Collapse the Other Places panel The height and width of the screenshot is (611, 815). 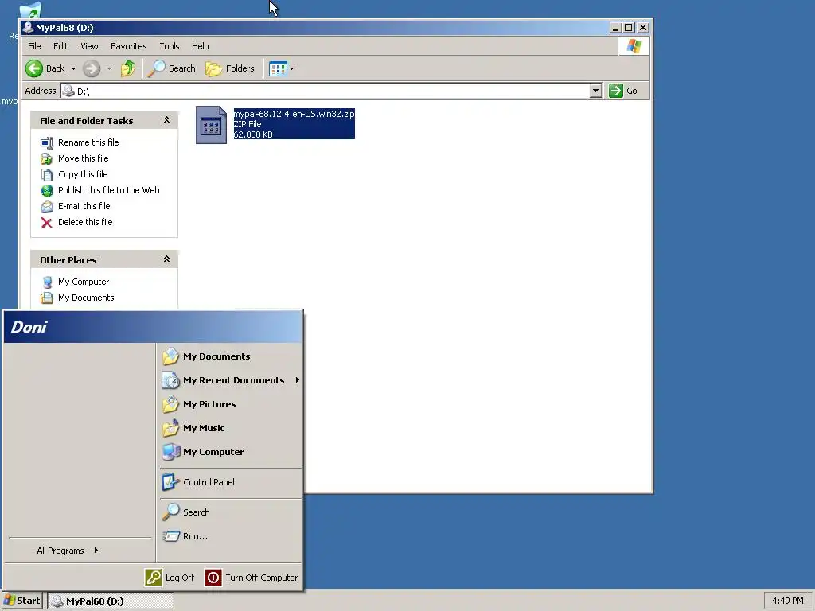point(166,259)
